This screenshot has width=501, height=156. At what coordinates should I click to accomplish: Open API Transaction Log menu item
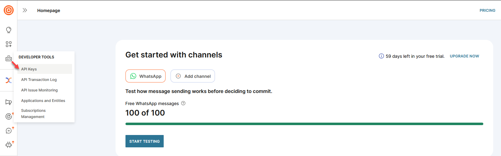(39, 80)
